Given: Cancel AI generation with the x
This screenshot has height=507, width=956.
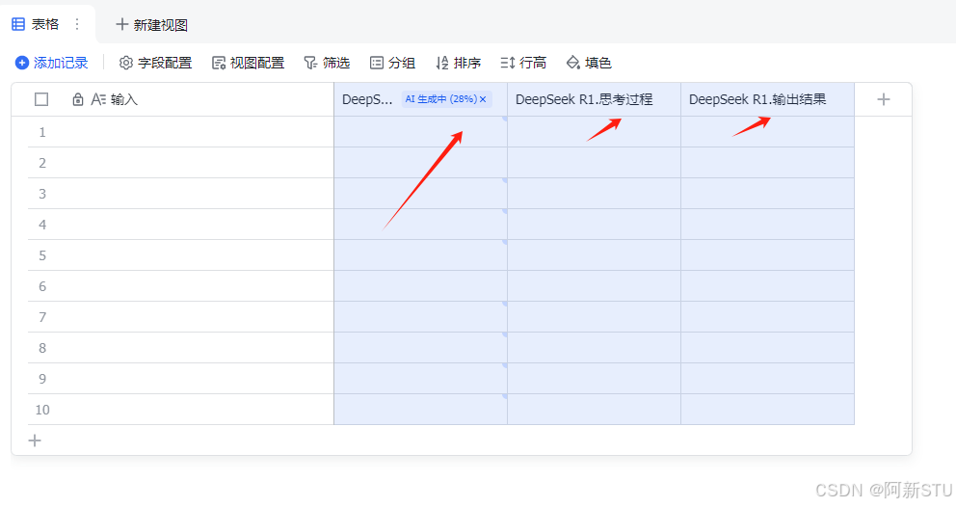Looking at the screenshot, I should pyautogui.click(x=483, y=99).
